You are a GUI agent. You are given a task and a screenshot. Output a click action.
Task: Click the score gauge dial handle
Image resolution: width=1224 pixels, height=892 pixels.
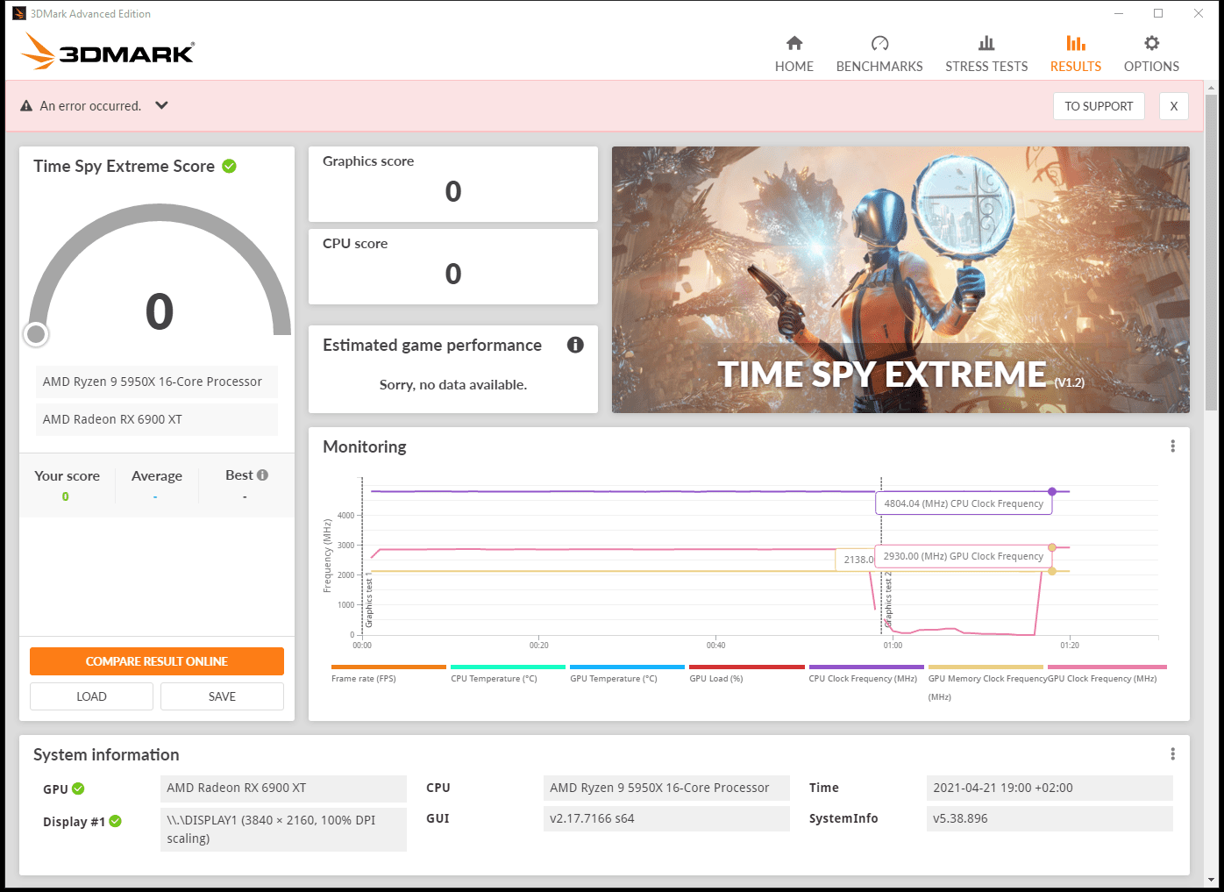click(36, 334)
